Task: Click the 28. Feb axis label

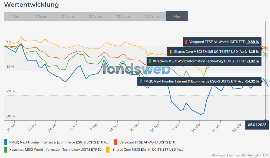Action: (155, 128)
